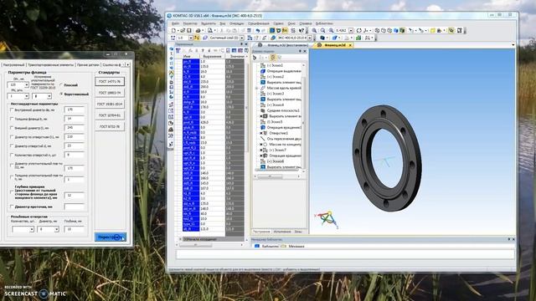
Task: Click Save icon in KOMPAS toolbar
Action: coord(188,31)
